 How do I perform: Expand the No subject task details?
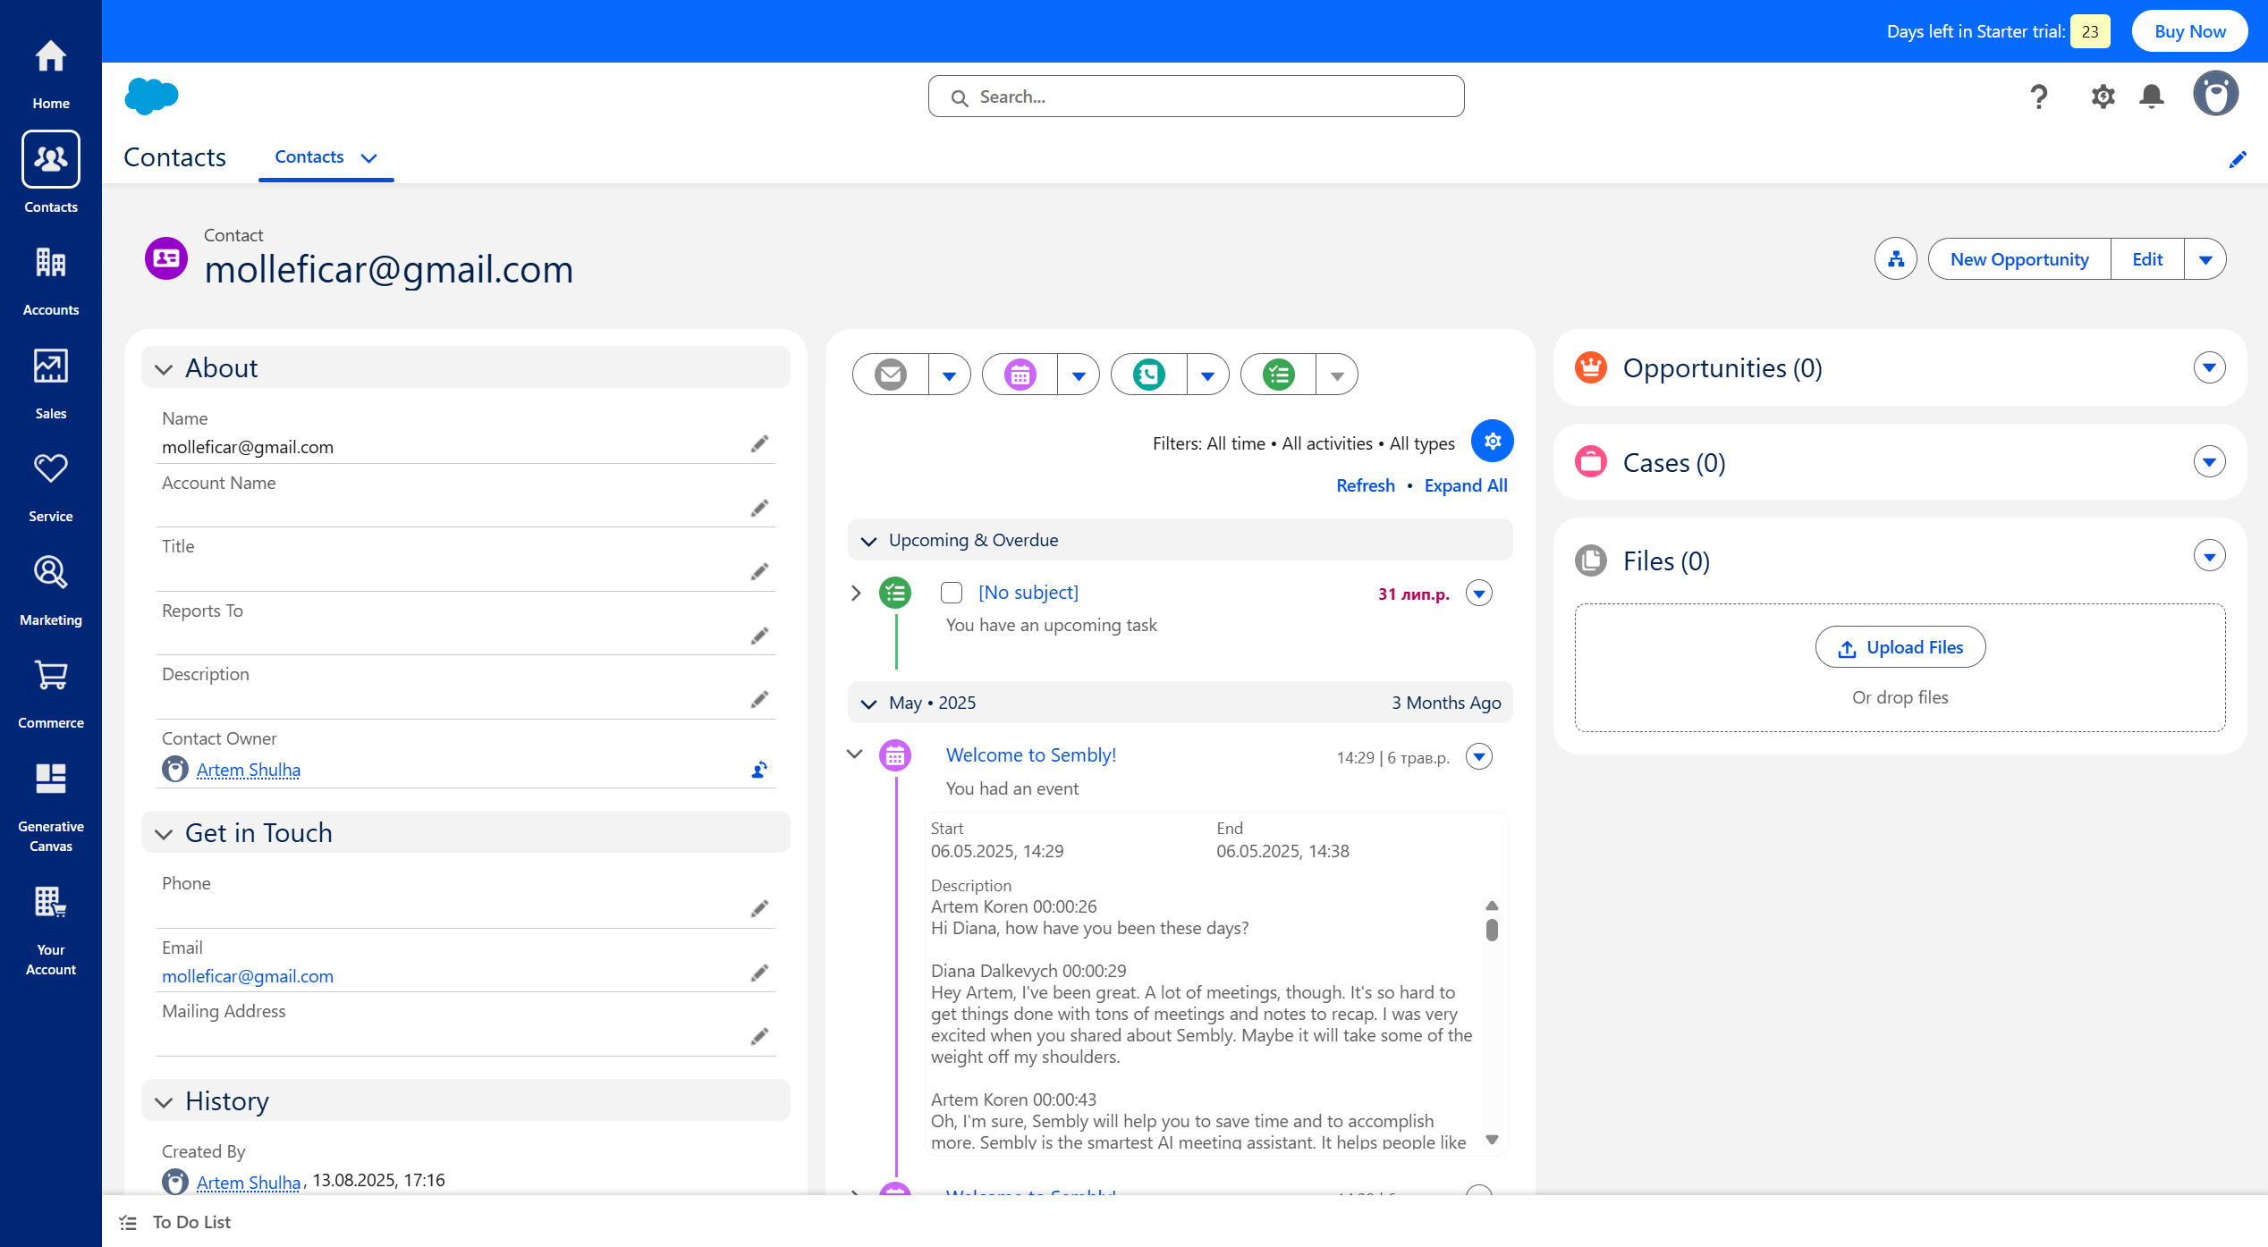point(856,593)
